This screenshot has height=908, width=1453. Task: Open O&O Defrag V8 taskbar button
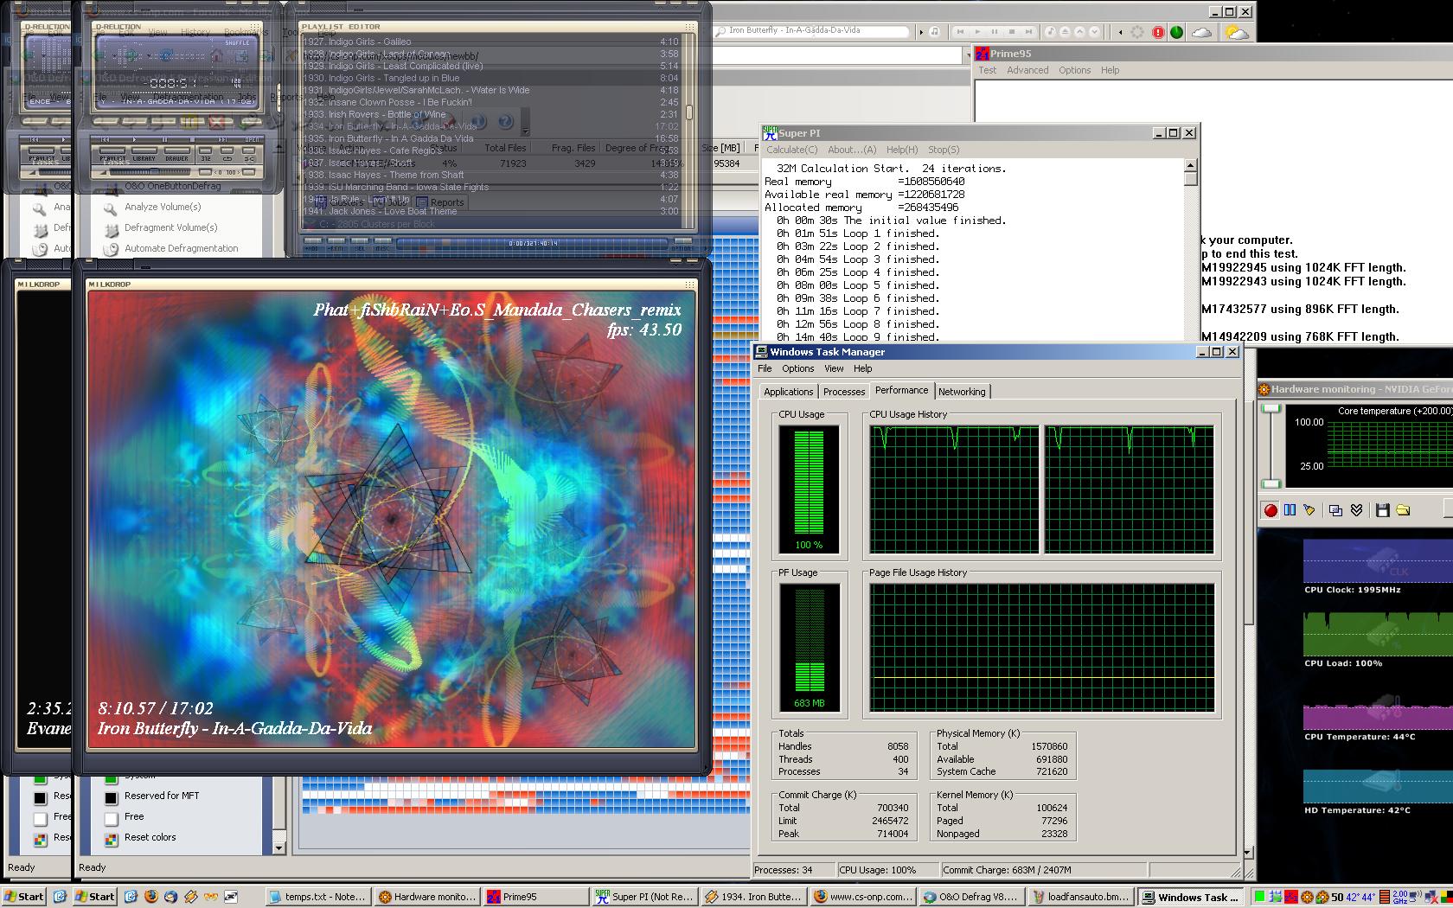point(972,897)
